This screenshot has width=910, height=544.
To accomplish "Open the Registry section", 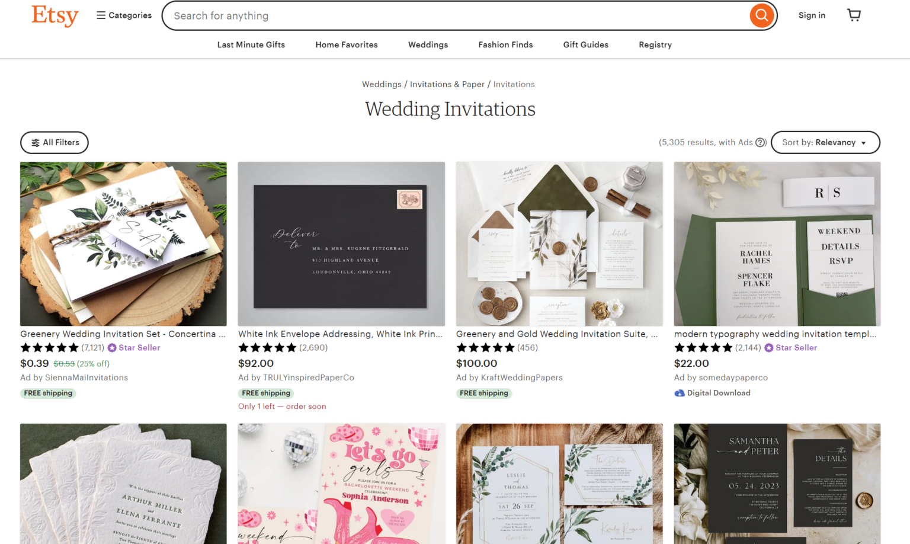I will click(x=655, y=44).
